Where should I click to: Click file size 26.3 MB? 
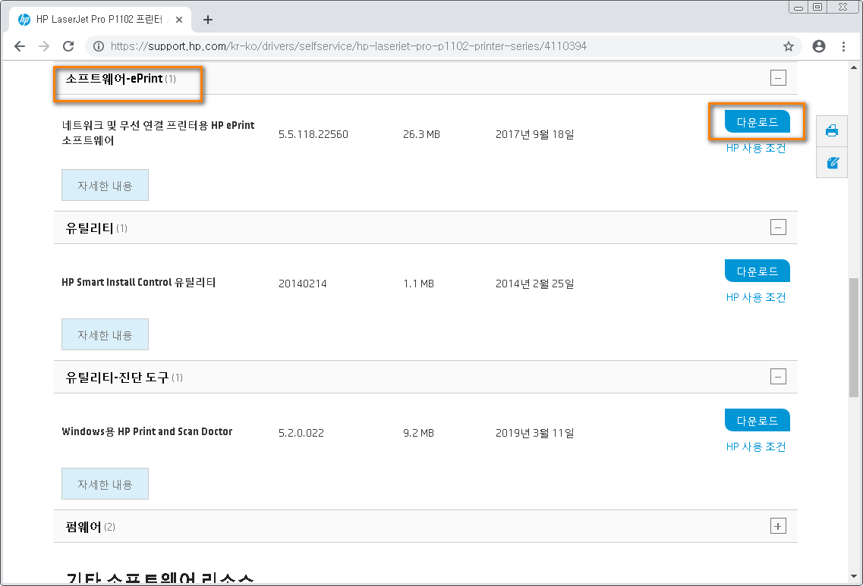421,134
